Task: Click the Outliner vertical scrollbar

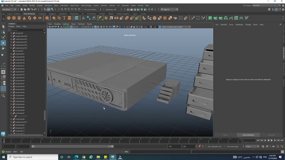Action: tap(45, 115)
